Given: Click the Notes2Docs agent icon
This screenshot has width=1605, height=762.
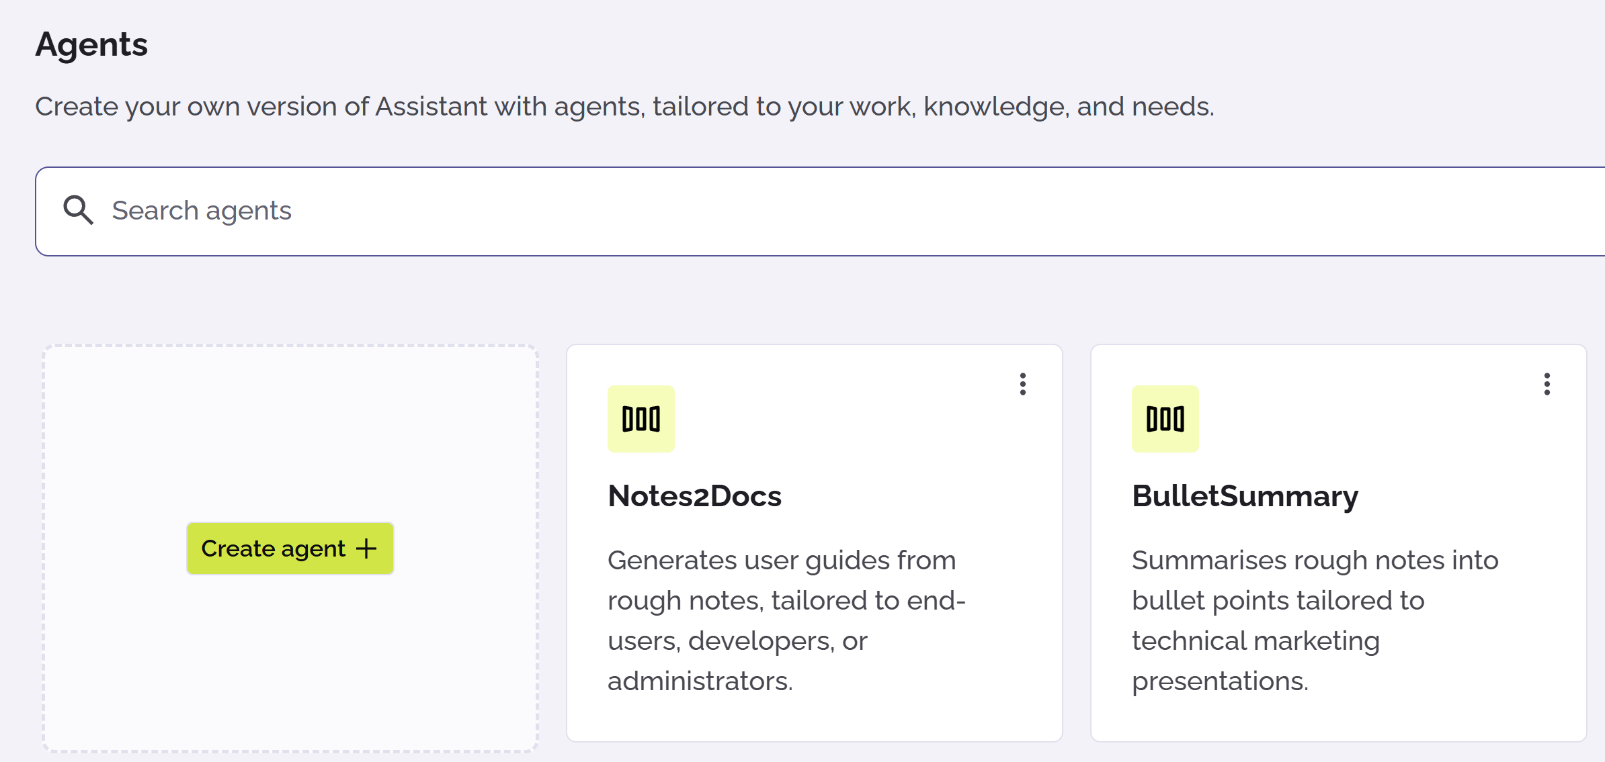Looking at the screenshot, I should pyautogui.click(x=641, y=419).
